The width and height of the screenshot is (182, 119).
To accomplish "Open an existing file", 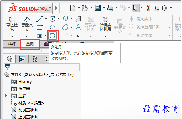I will click(x=85, y=8).
